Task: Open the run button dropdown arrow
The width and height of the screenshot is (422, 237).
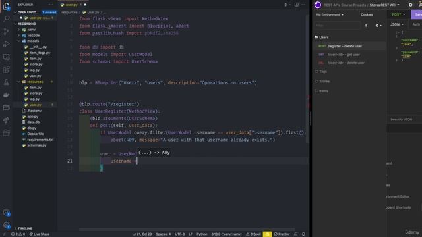Action: pos(290,5)
